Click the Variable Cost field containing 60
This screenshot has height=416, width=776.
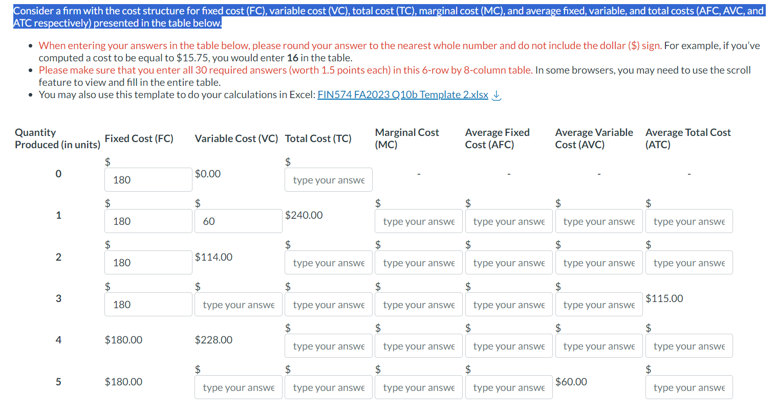pyautogui.click(x=238, y=221)
